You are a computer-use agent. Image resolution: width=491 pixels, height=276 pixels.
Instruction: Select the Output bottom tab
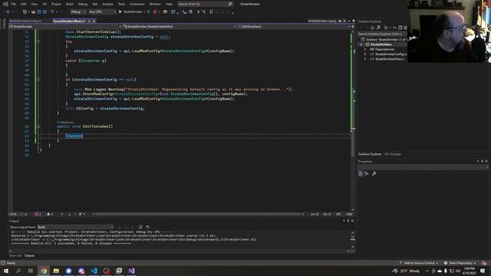click(29, 255)
